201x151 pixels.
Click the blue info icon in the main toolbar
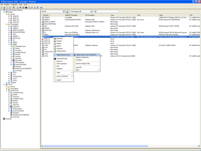pos(17,8)
